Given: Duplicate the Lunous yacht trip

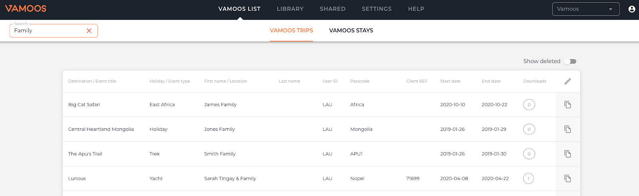Looking at the screenshot, I should pyautogui.click(x=568, y=178).
